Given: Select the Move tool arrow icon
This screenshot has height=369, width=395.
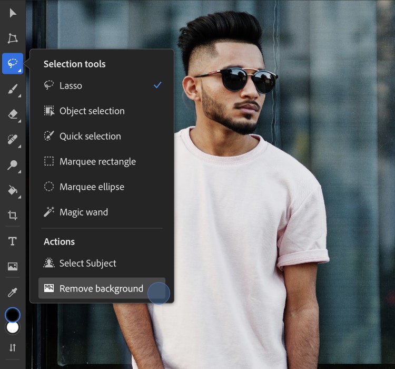Looking at the screenshot, I should click(13, 13).
